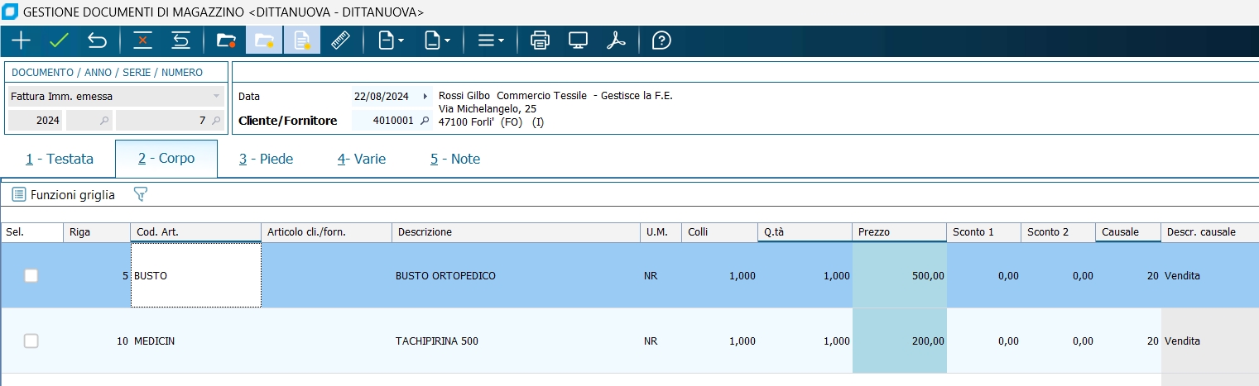The height and width of the screenshot is (386, 1259).
Task: Click the customer code field 4010001
Action: pos(383,121)
